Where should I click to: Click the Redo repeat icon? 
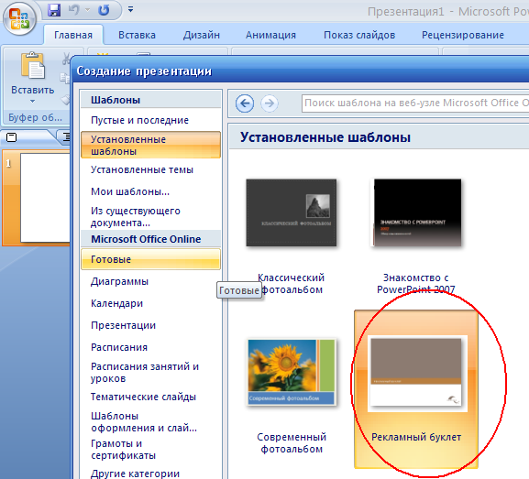(104, 10)
